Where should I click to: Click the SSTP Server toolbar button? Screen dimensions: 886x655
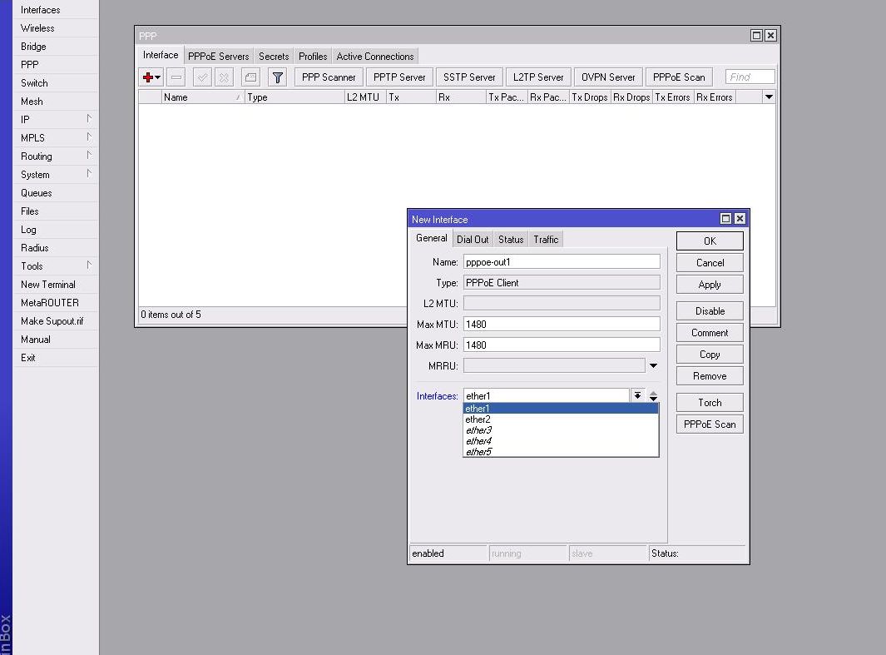click(469, 77)
